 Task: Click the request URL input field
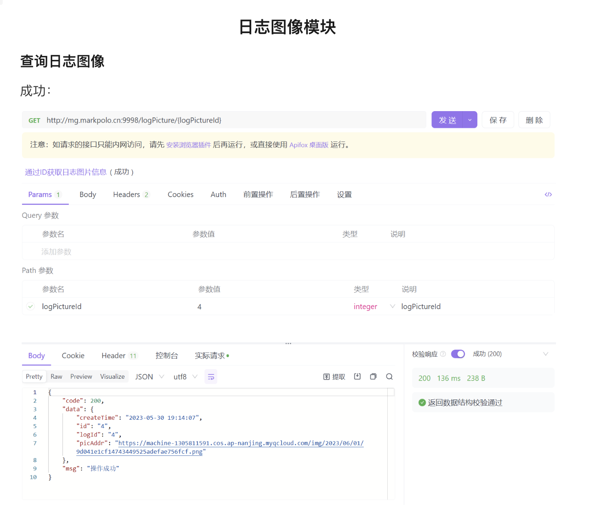click(x=230, y=120)
